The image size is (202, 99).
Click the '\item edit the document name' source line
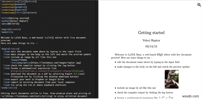point(42,52)
